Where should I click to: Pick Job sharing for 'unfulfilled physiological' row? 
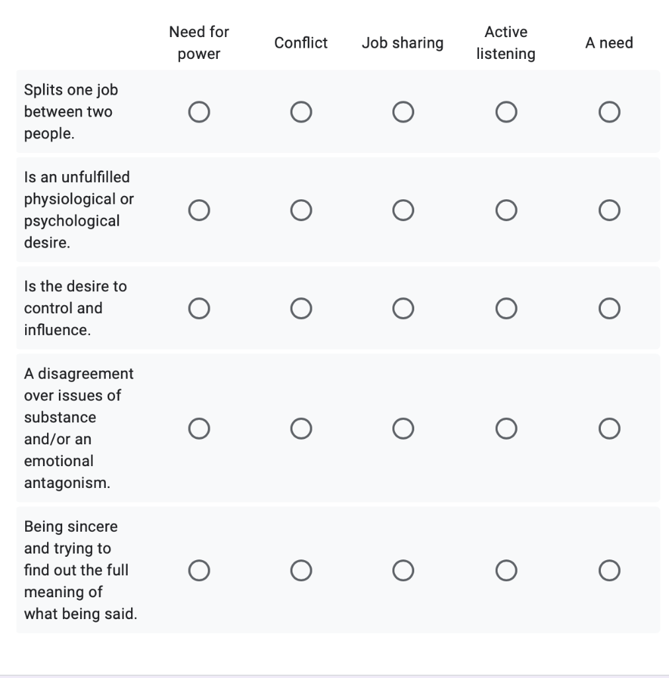point(403,210)
